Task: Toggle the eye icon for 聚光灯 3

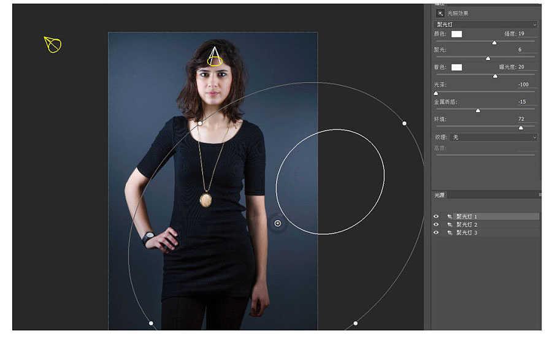Action: click(436, 233)
